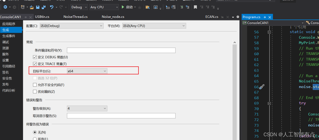
Task: Open the 平台 Any CPU dropdown
Action: pyautogui.click(x=154, y=26)
